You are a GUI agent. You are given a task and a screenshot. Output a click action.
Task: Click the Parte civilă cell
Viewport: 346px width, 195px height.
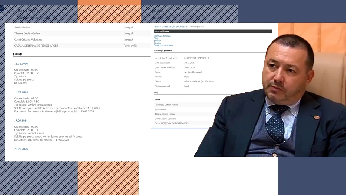(x=130, y=46)
